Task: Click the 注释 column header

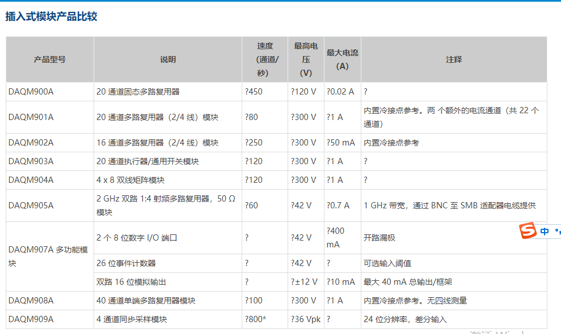Action: (x=452, y=59)
